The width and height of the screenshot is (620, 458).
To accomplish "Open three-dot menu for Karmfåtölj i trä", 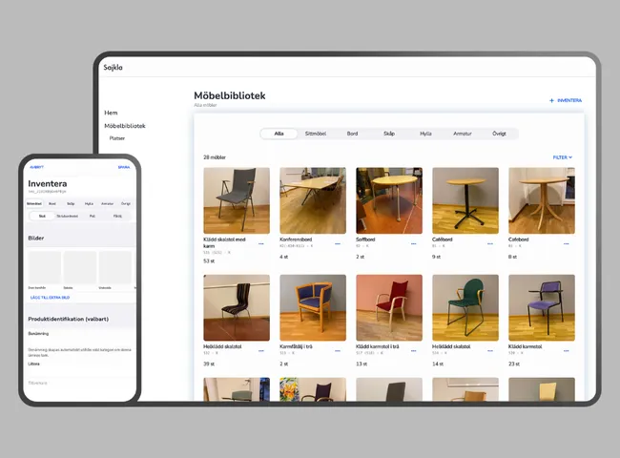I will [338, 351].
